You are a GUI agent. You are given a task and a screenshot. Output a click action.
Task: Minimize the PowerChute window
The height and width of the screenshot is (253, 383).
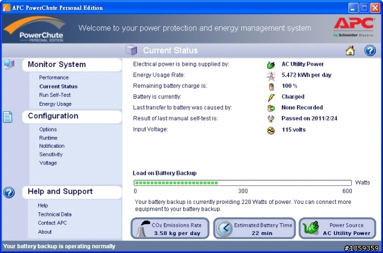point(352,8)
